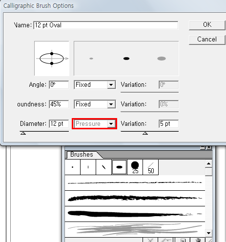226x242 pixels.
Task: Click the minimum-variation brush sample preview
Action: pyautogui.click(x=91, y=59)
